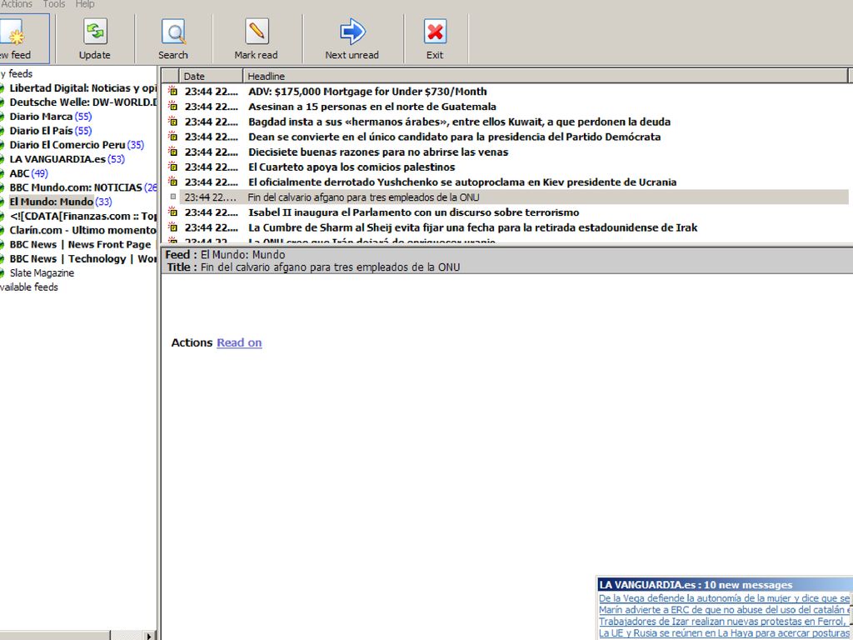The image size is (853, 640).
Task: Open the Help menu
Action: pos(85,4)
